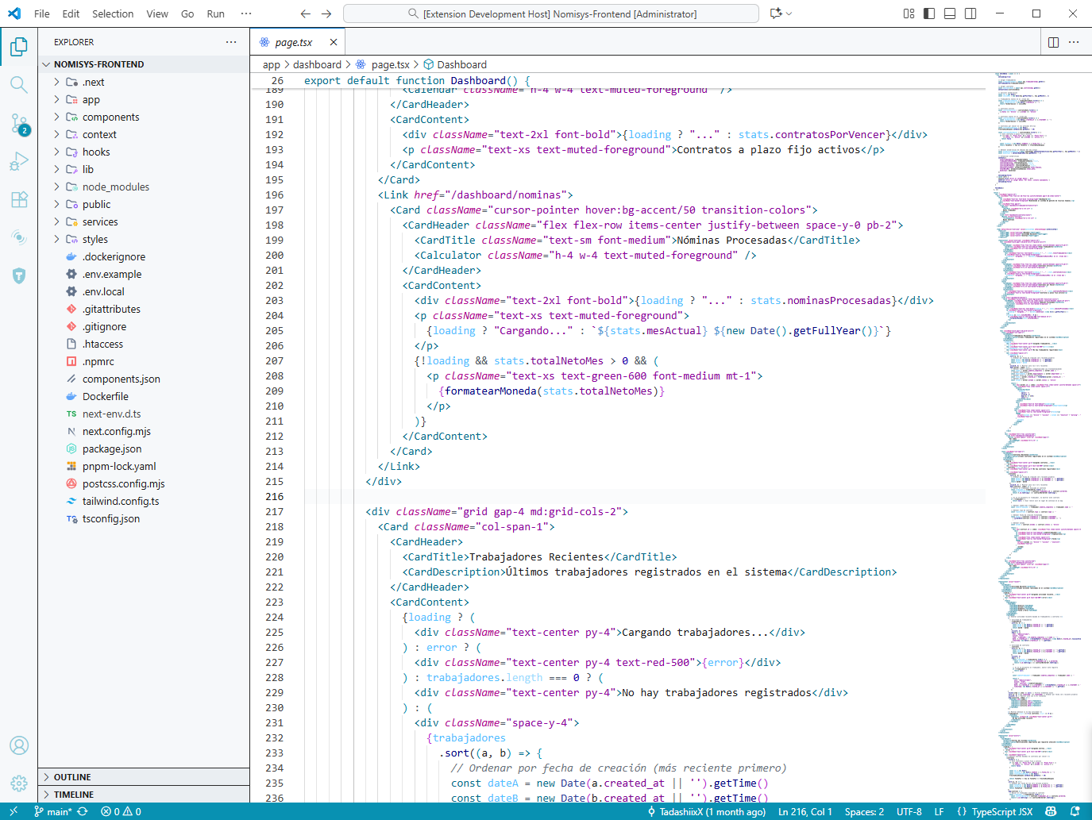Screen dimensions: 1092x820
Task: Expand the node_modules folder
Action: (144, 187)
